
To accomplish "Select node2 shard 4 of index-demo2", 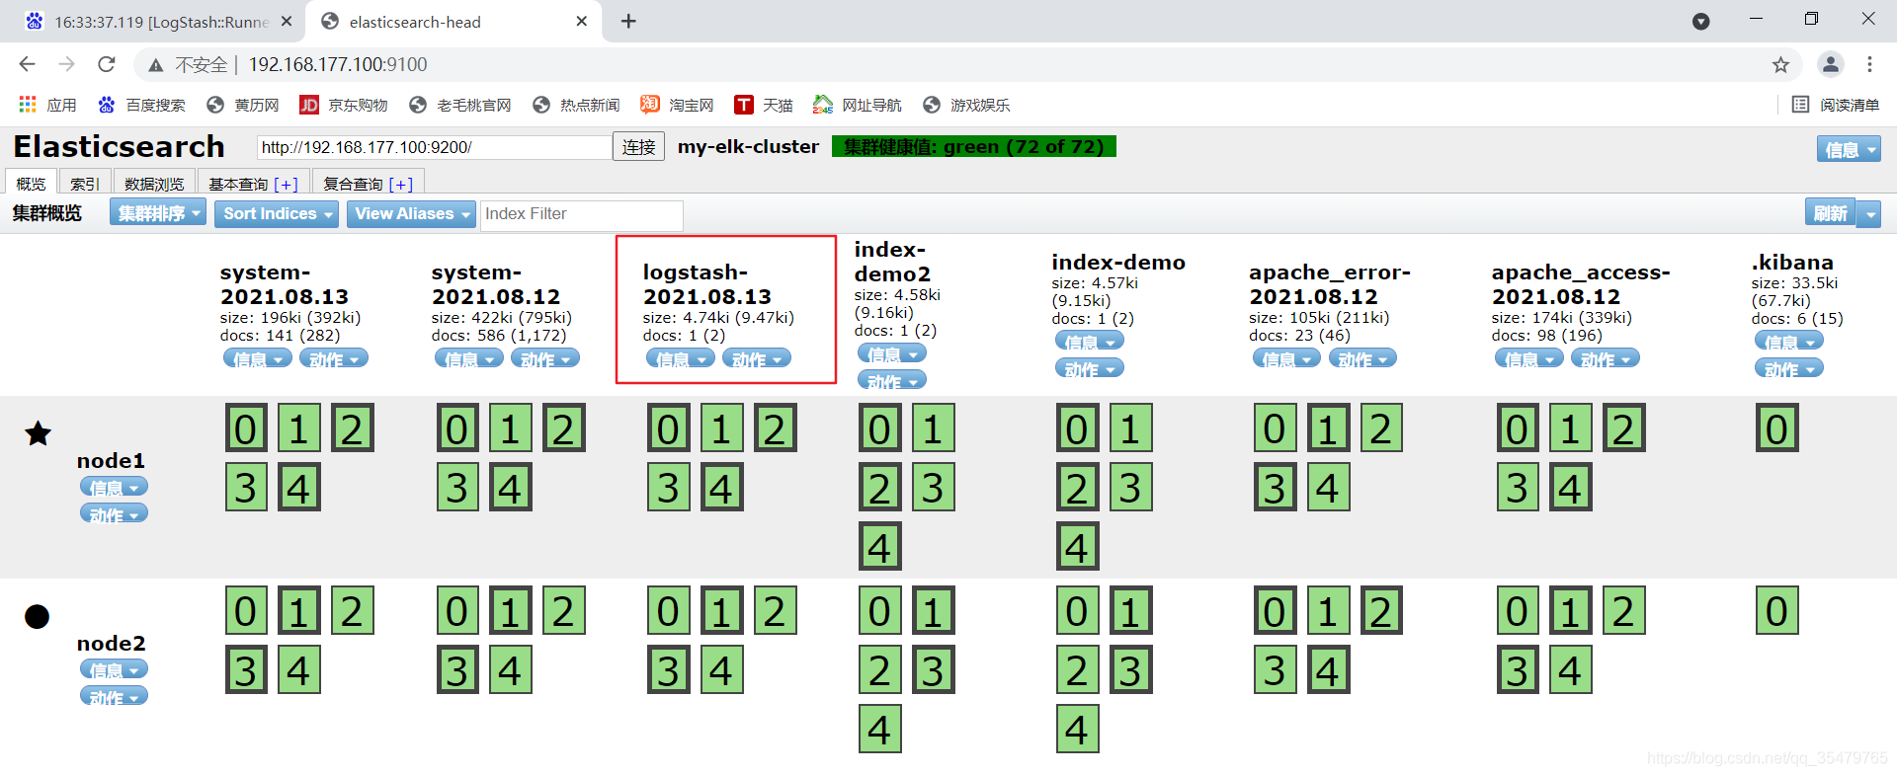I will point(880,729).
